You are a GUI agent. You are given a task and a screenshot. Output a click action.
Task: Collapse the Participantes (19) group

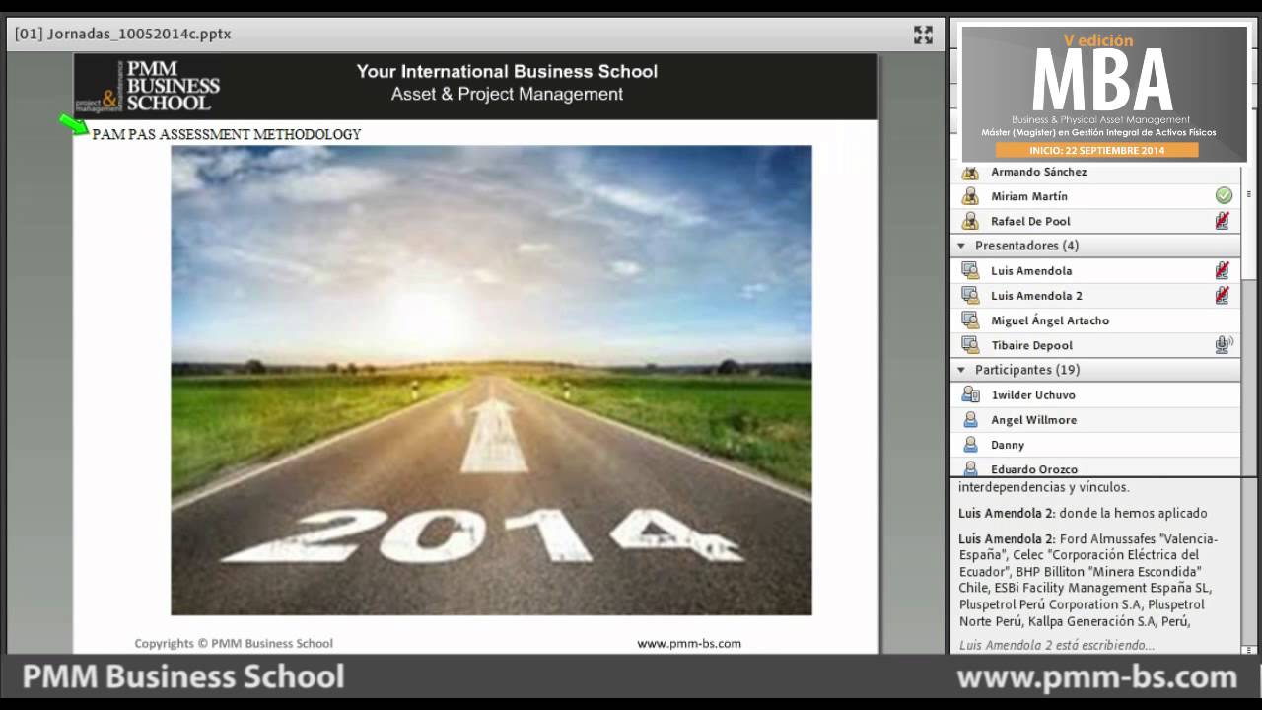coord(961,370)
